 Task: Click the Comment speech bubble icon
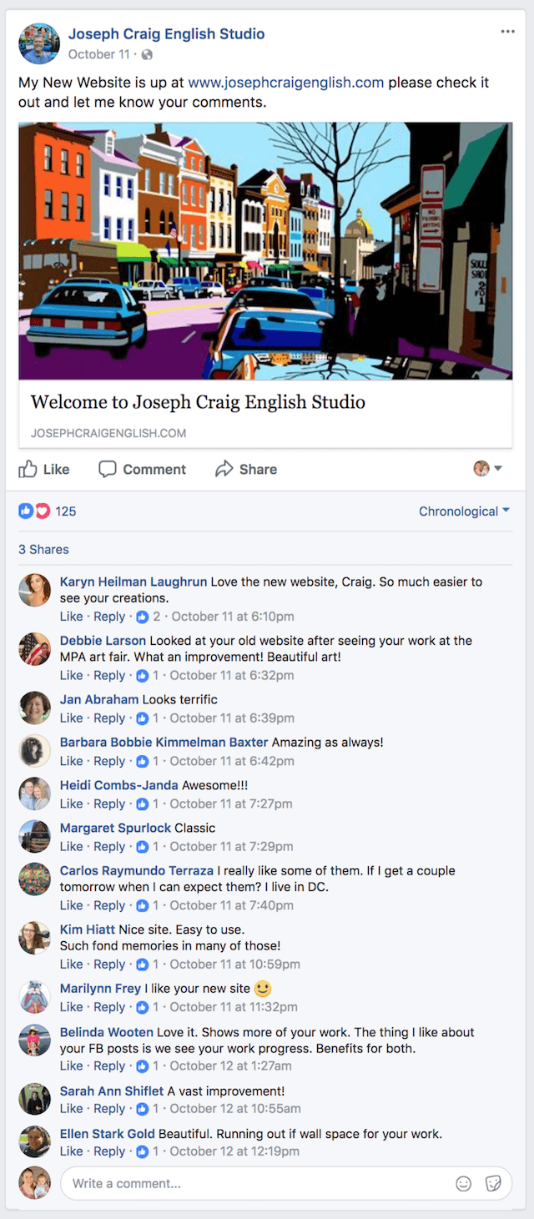(x=108, y=469)
